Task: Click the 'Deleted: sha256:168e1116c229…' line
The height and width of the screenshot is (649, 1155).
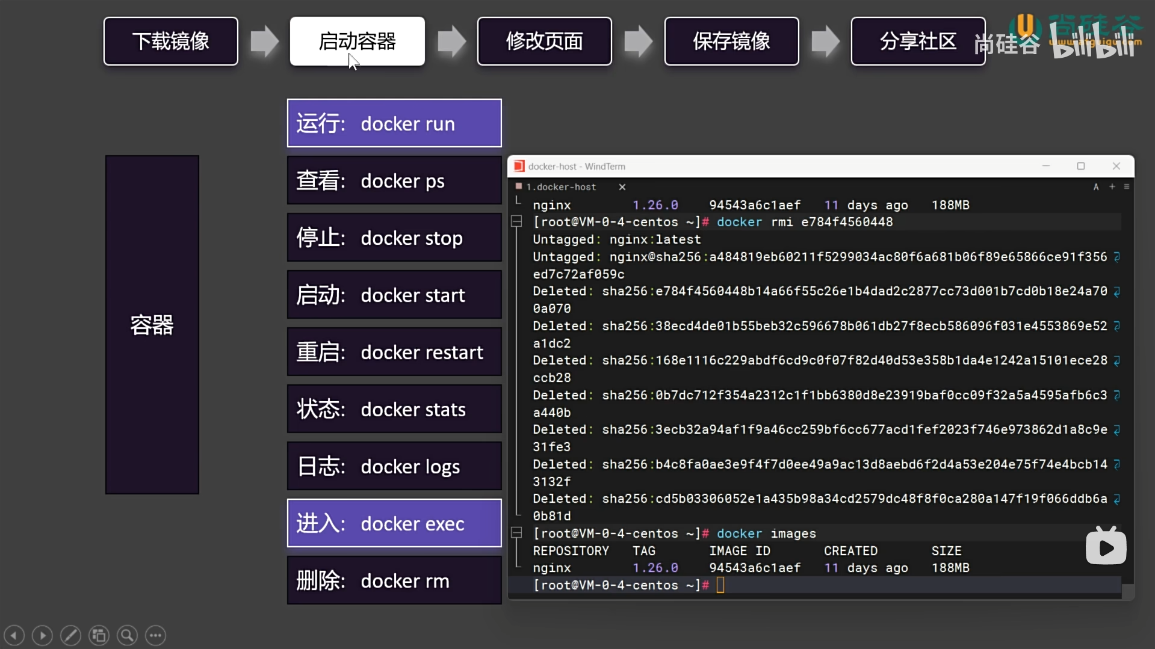Action: point(820,360)
